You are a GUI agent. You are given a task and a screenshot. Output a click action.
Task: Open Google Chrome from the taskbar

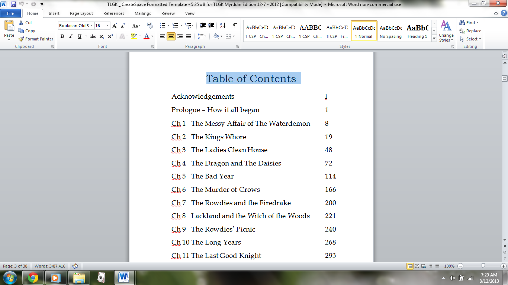point(33,277)
